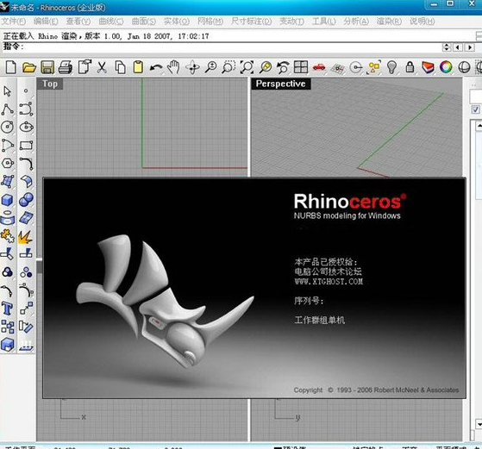The height and width of the screenshot is (449, 482).
Task: Click the puzzle piece Join icon
Action: tap(8, 236)
